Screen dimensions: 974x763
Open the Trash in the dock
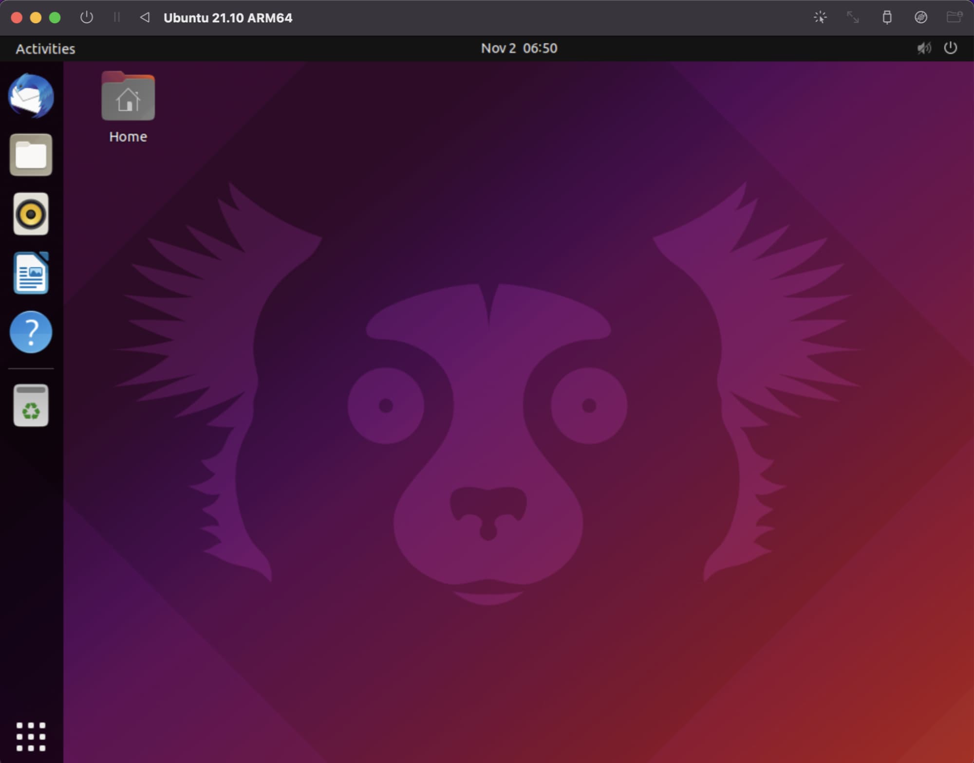pyautogui.click(x=31, y=405)
